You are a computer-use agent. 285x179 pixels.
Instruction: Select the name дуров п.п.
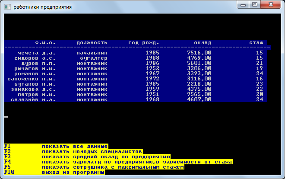(38, 64)
